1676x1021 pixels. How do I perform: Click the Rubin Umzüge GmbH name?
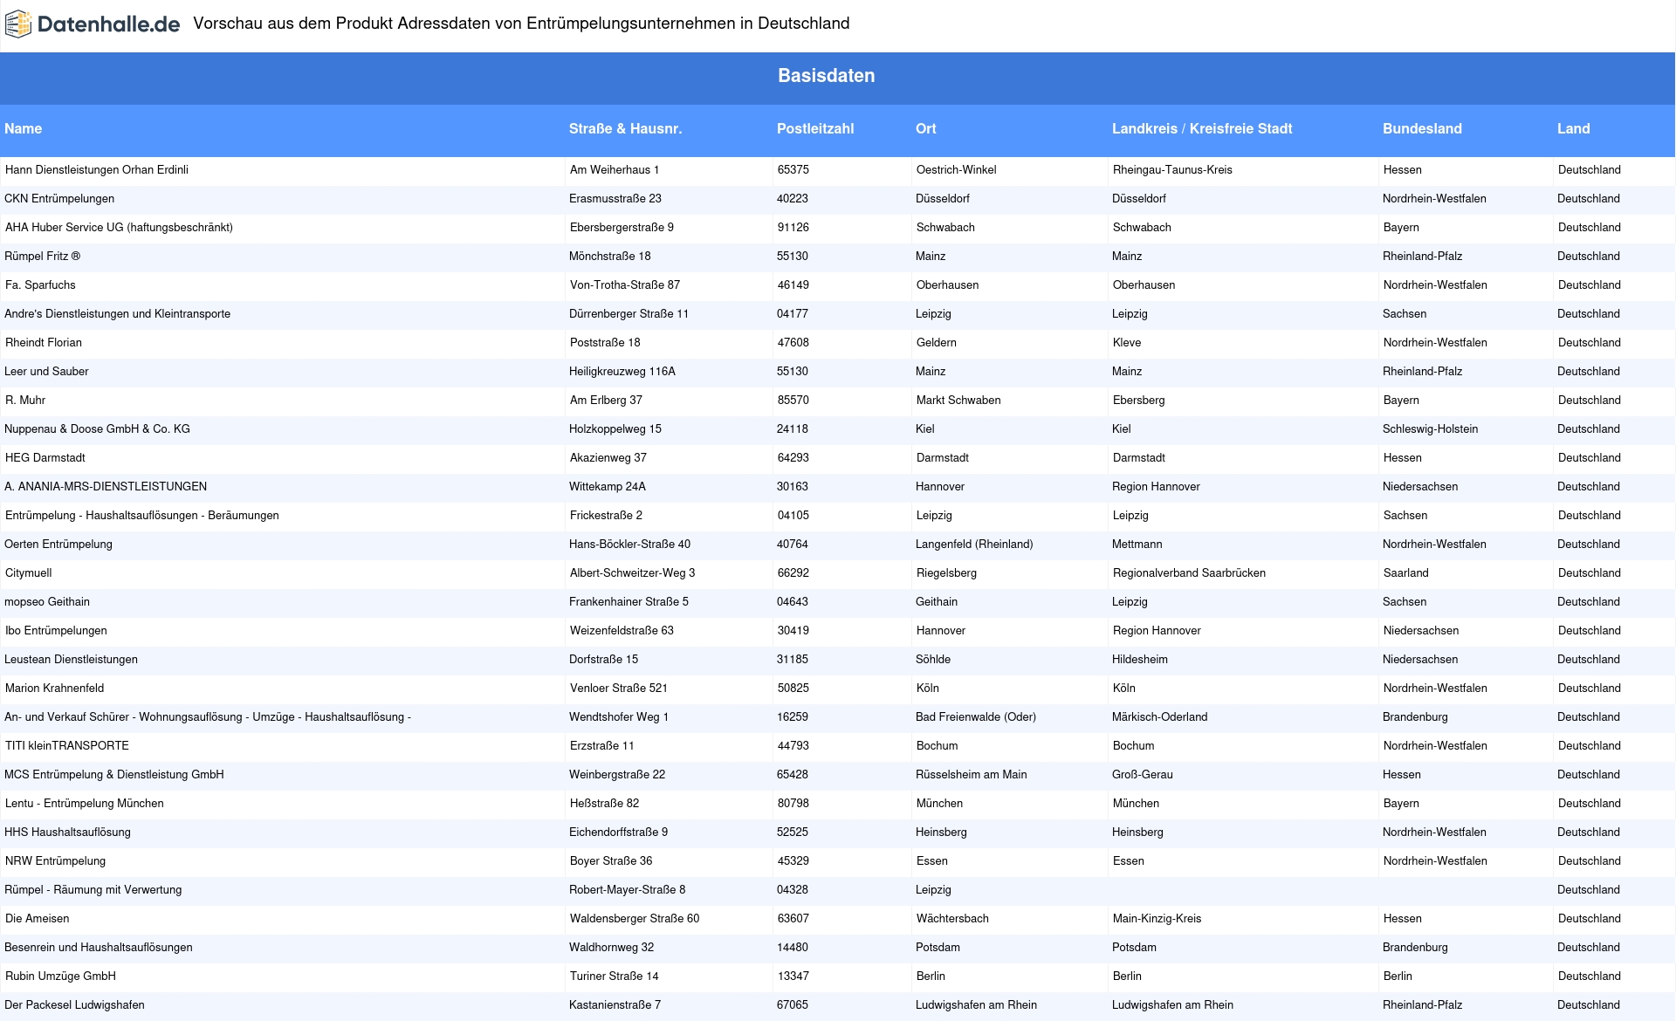point(61,976)
